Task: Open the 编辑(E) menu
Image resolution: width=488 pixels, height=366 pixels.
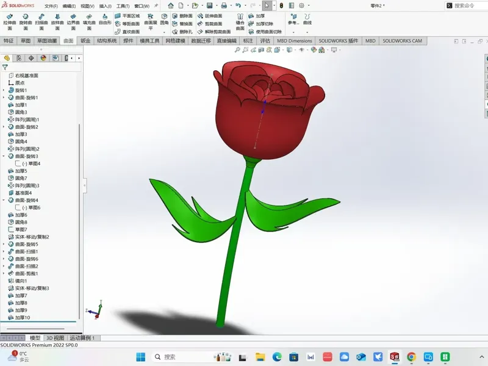Action: (69, 6)
